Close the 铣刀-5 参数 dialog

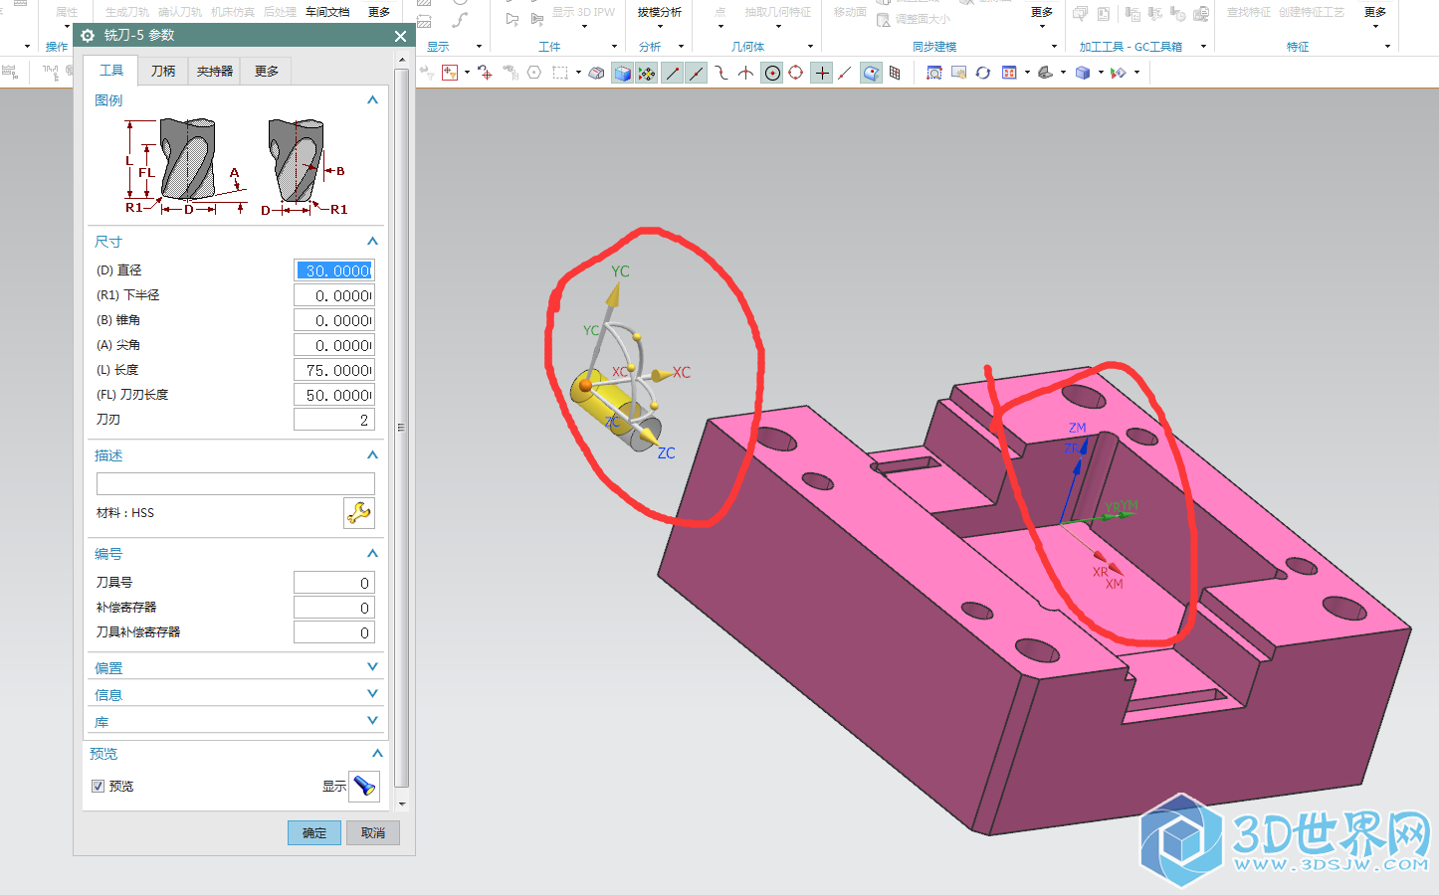tap(400, 36)
